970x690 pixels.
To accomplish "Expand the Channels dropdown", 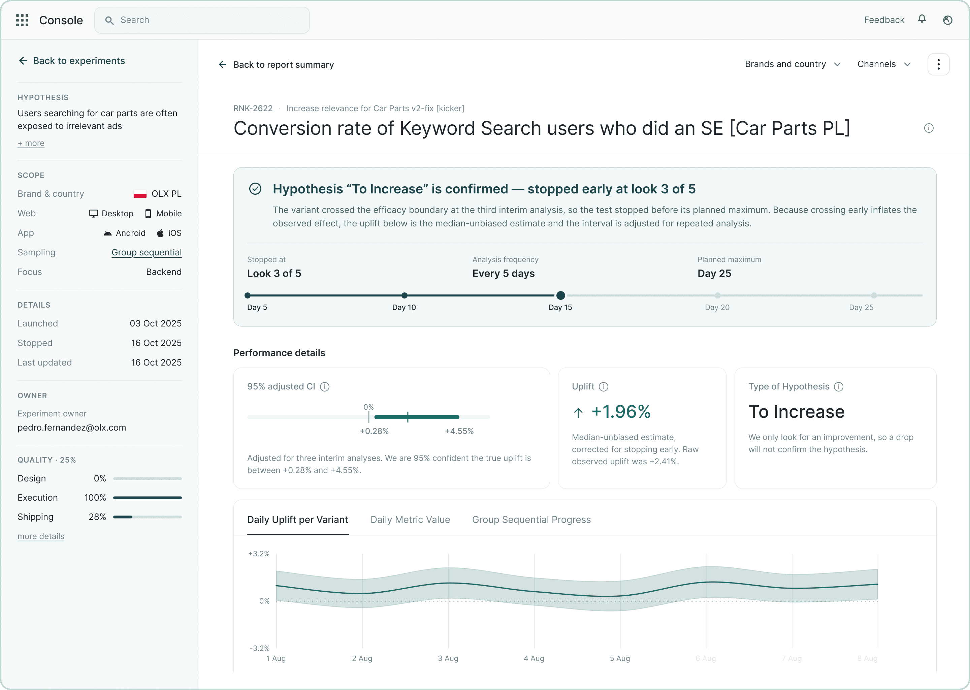I will point(884,64).
